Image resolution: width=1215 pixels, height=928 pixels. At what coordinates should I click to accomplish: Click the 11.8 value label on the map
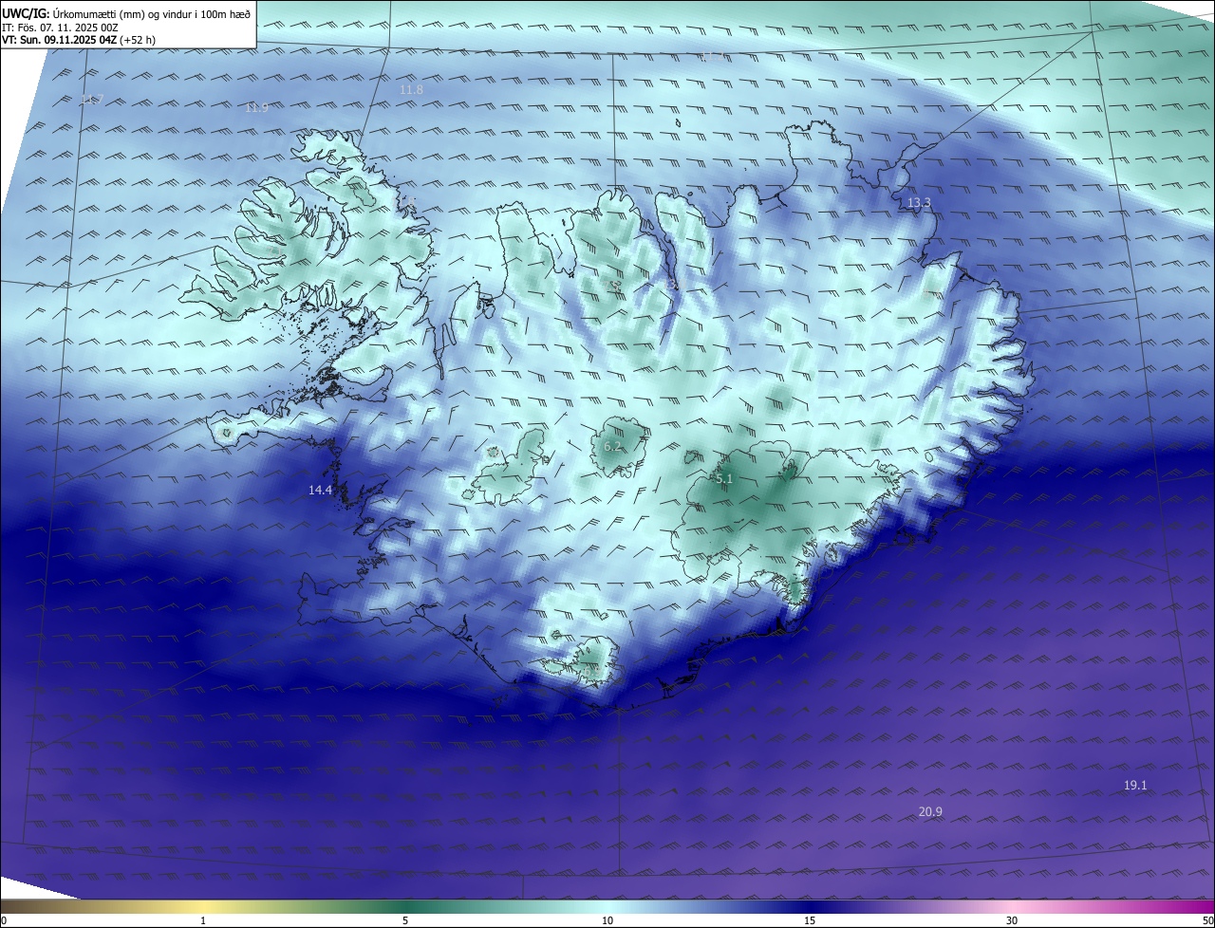(x=411, y=89)
